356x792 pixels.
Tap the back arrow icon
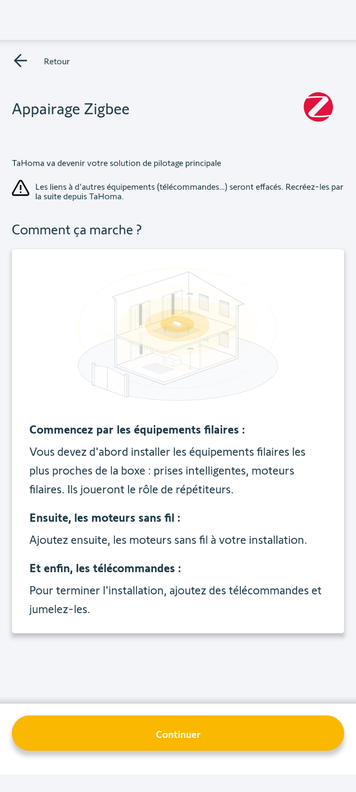point(21,61)
